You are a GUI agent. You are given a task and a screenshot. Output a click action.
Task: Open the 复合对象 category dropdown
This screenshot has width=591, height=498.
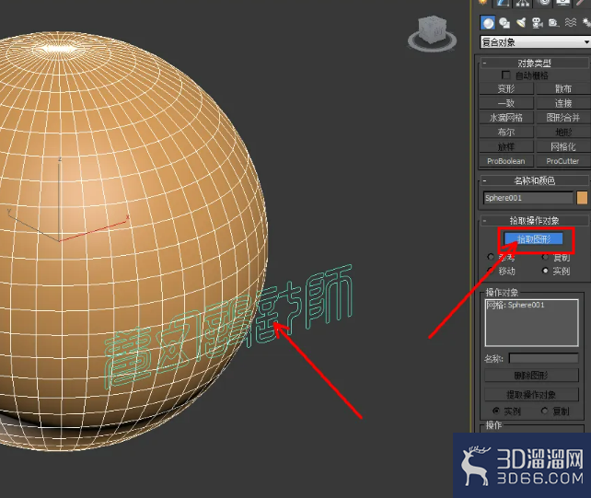point(535,42)
